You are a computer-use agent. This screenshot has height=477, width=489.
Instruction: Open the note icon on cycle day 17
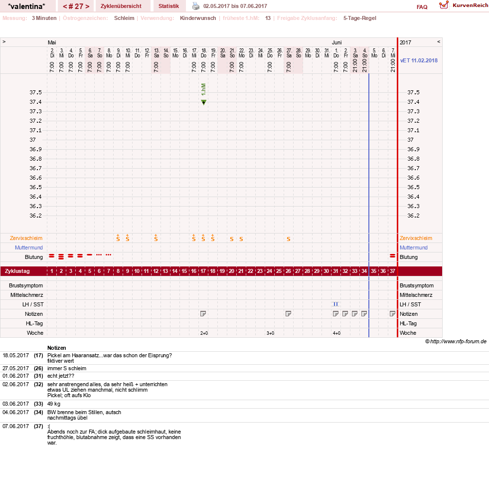coord(203,314)
